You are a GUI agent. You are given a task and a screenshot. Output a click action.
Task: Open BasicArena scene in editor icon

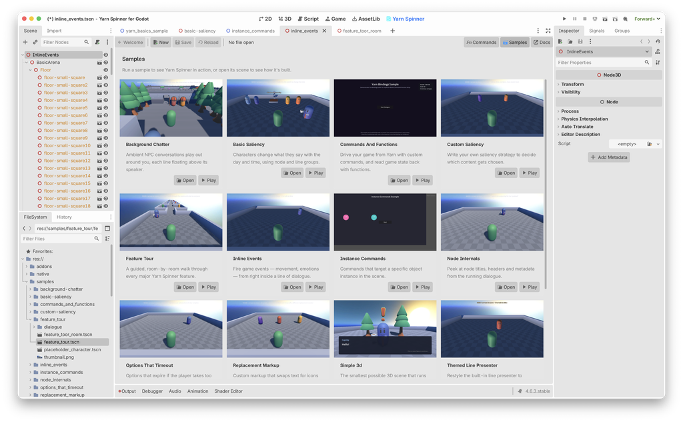[99, 62]
